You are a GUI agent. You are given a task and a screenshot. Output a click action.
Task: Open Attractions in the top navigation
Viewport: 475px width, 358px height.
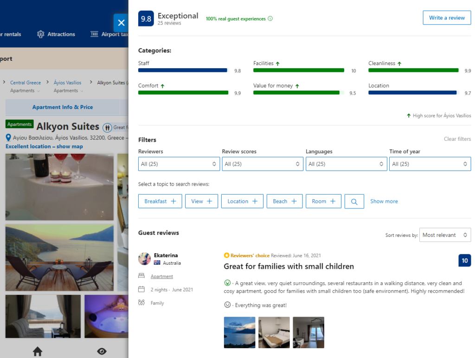coord(56,34)
